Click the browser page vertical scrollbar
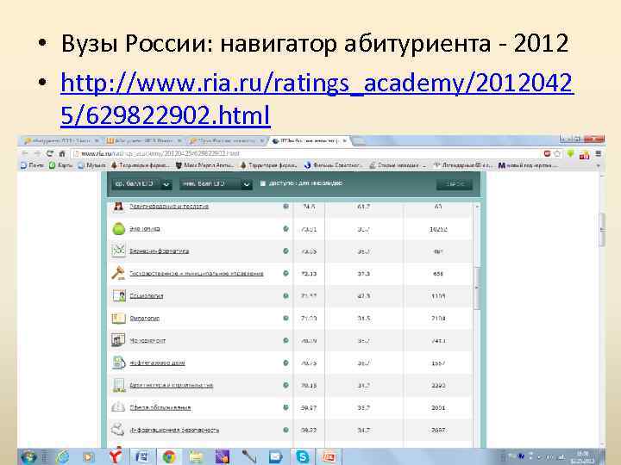 point(602,230)
